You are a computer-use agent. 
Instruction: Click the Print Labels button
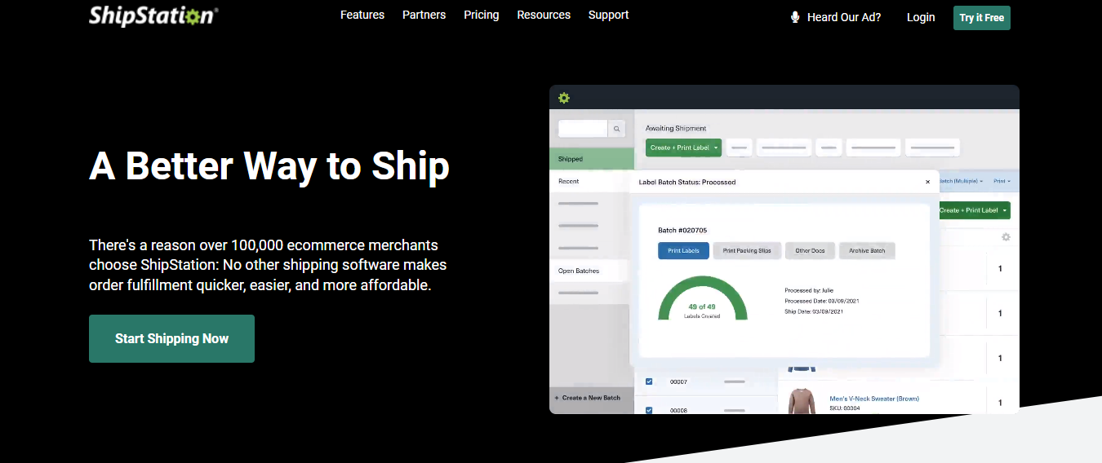[684, 250]
